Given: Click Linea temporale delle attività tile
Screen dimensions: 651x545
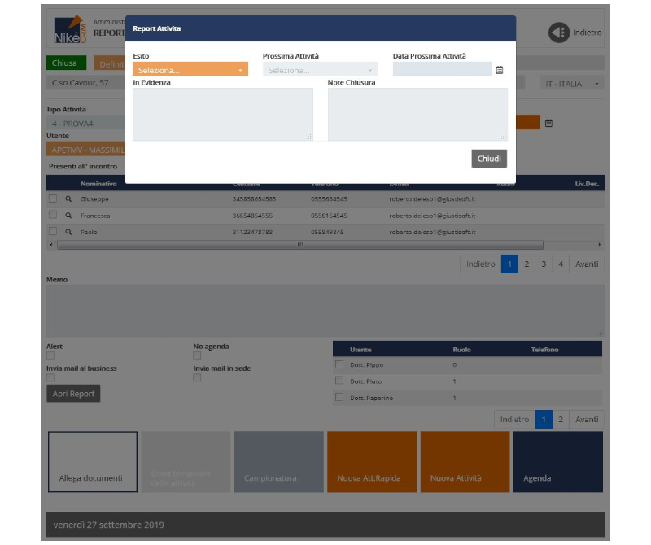Looking at the screenshot, I should [186, 462].
